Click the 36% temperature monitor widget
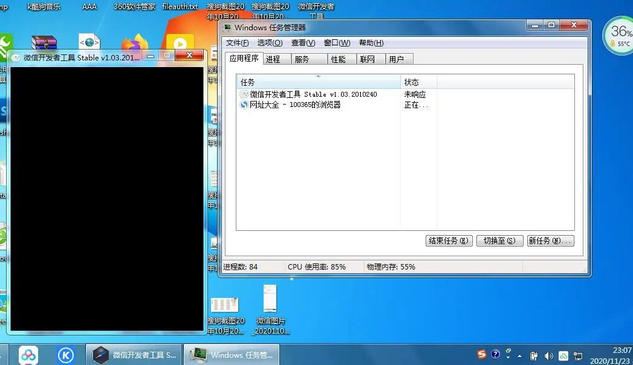Viewport: 633px width, 365px height. pos(618,36)
